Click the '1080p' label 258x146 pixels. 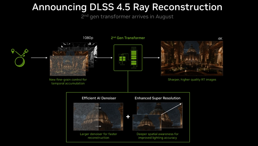[88, 38]
